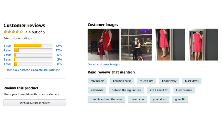The image size is (222, 125).
Task: Click the Customer images heading
Action: [103, 25]
